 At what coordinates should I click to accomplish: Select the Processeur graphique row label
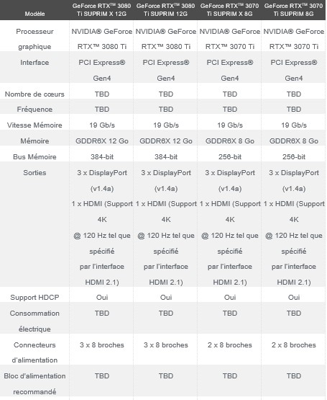coord(34,39)
